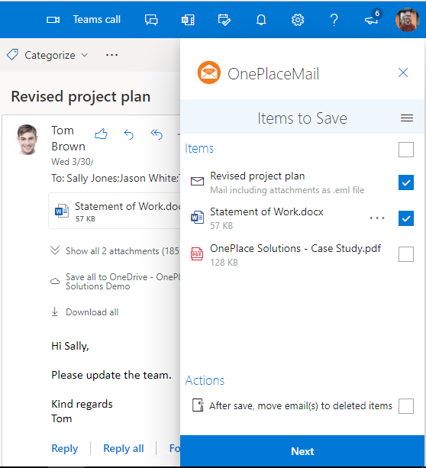Viewport: 426px width, 468px height.
Task: Click the Next button
Action: 302,451
